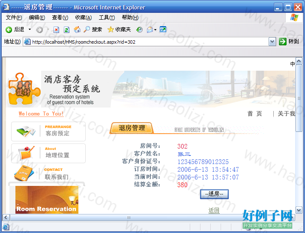The image size is (305, 233).
Task: Click the note icon beside 地理位置
Action: (x=26, y=153)
